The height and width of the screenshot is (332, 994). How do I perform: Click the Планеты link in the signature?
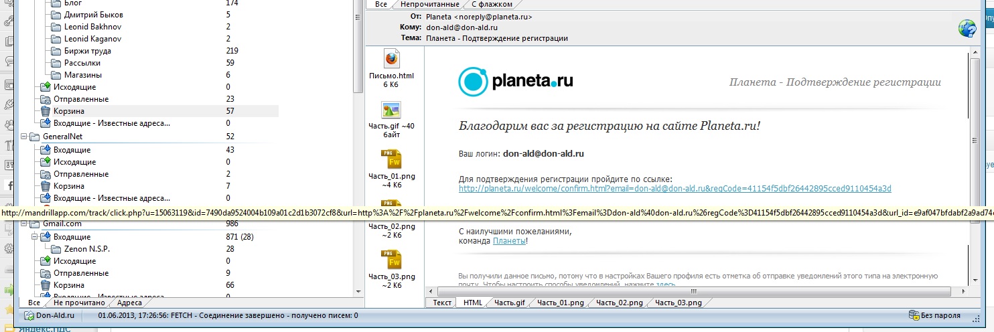click(509, 241)
